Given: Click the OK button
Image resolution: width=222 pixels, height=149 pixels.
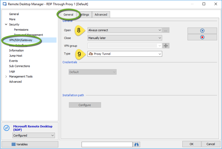Looking at the screenshot, I should (191, 144).
